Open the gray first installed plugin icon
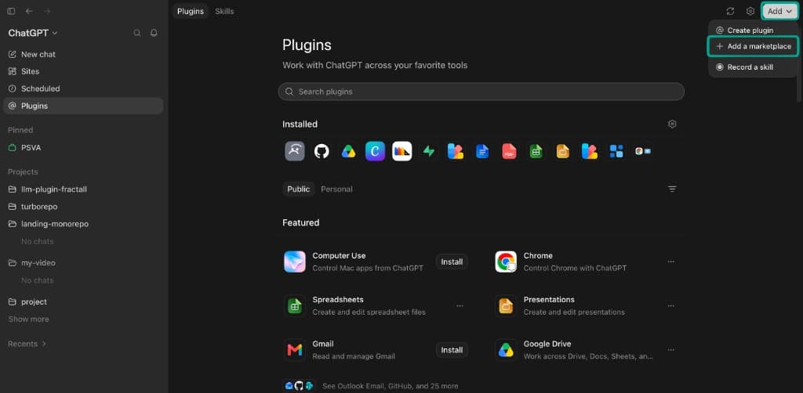 tap(295, 151)
